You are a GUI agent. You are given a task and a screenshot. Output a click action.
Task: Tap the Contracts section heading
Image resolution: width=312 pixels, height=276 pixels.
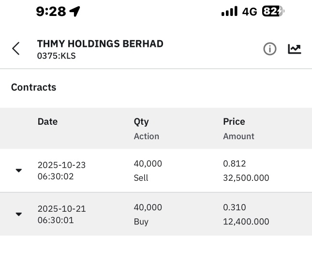pos(34,87)
